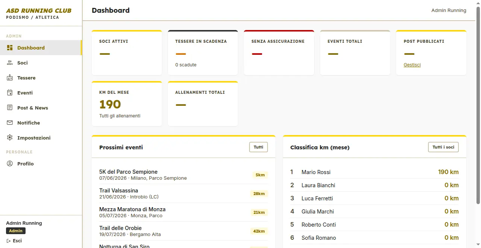Click the Notifiche envelope icon
Screen dimensions: 481x248
click(x=10, y=123)
